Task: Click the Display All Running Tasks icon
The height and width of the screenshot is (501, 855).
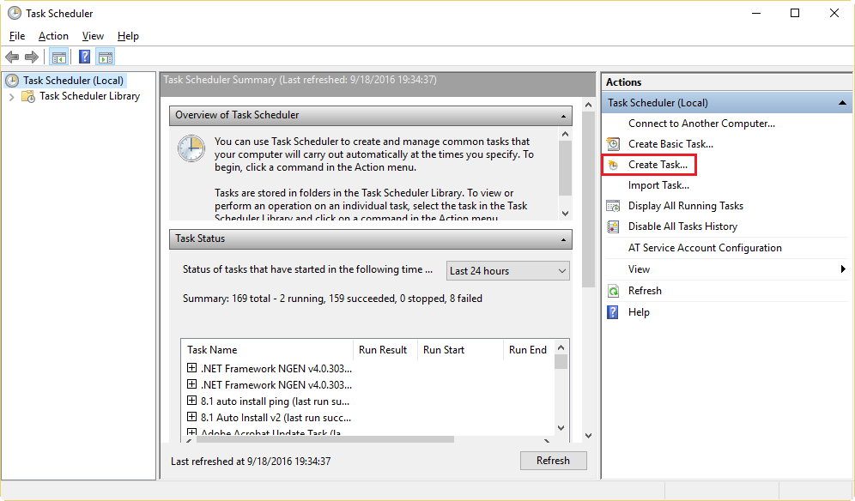Action: point(613,205)
